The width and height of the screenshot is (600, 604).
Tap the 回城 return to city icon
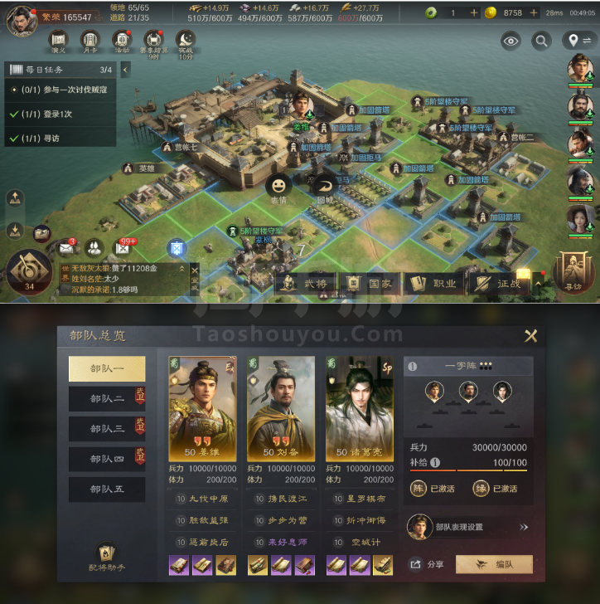(325, 189)
